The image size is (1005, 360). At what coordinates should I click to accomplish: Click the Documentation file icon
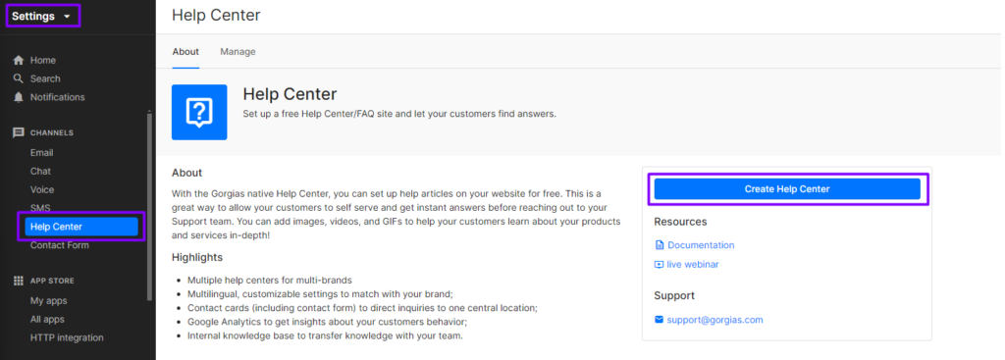[659, 245]
